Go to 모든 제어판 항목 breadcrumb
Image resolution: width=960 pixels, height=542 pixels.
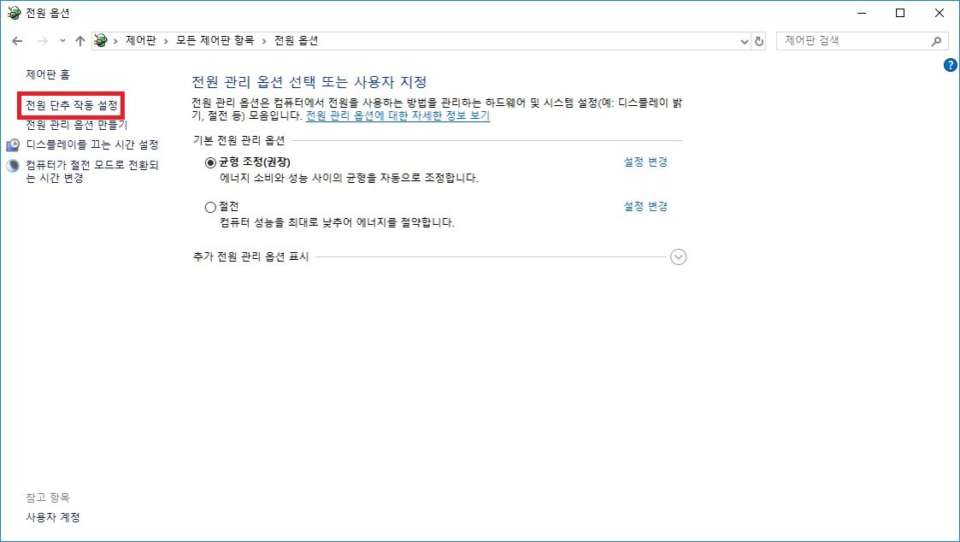(215, 41)
